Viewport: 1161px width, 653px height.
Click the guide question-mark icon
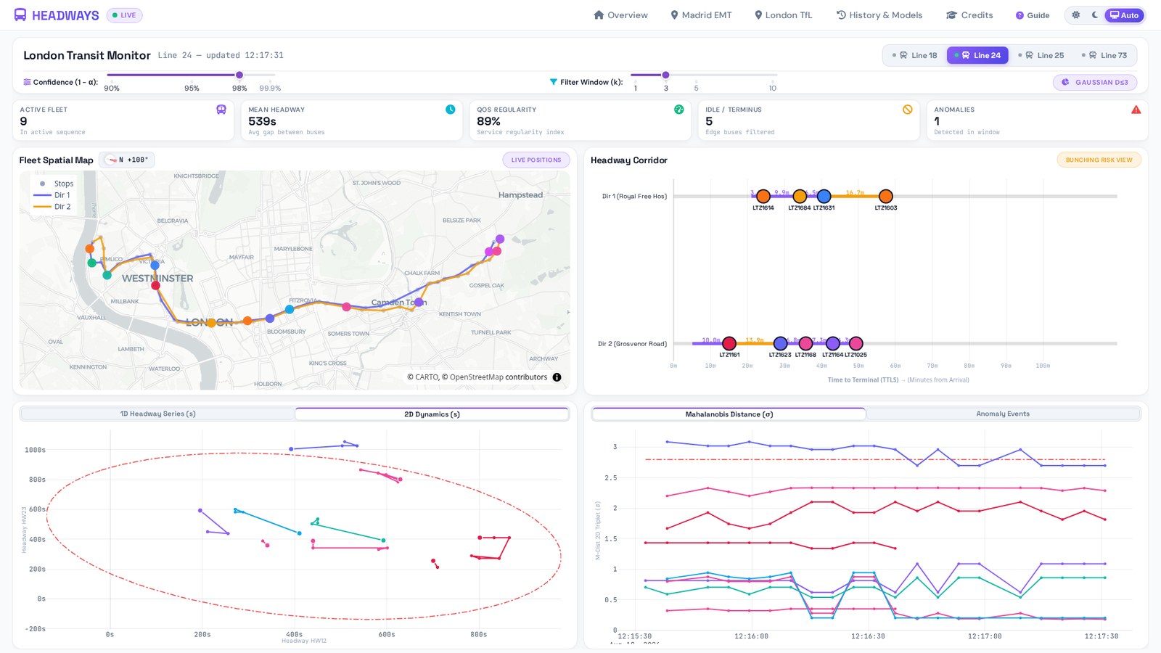tap(1020, 15)
